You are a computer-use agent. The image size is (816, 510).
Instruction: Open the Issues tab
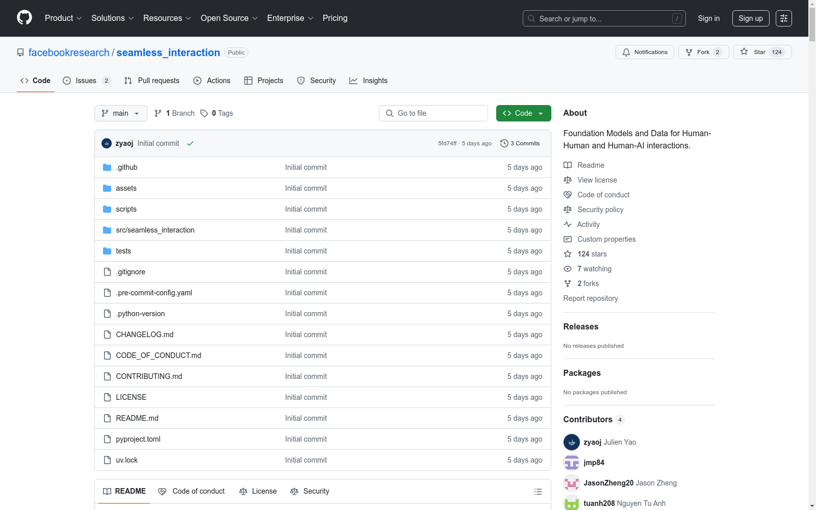(87, 81)
